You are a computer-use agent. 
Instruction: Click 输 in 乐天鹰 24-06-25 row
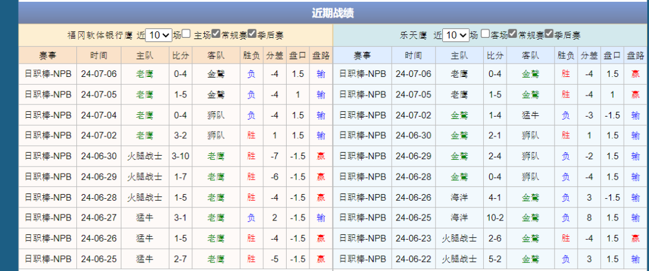[635, 218]
